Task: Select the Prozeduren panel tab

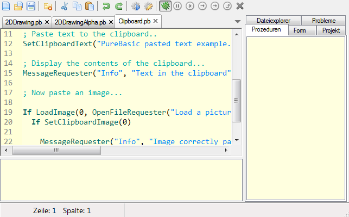Action: pos(266,30)
